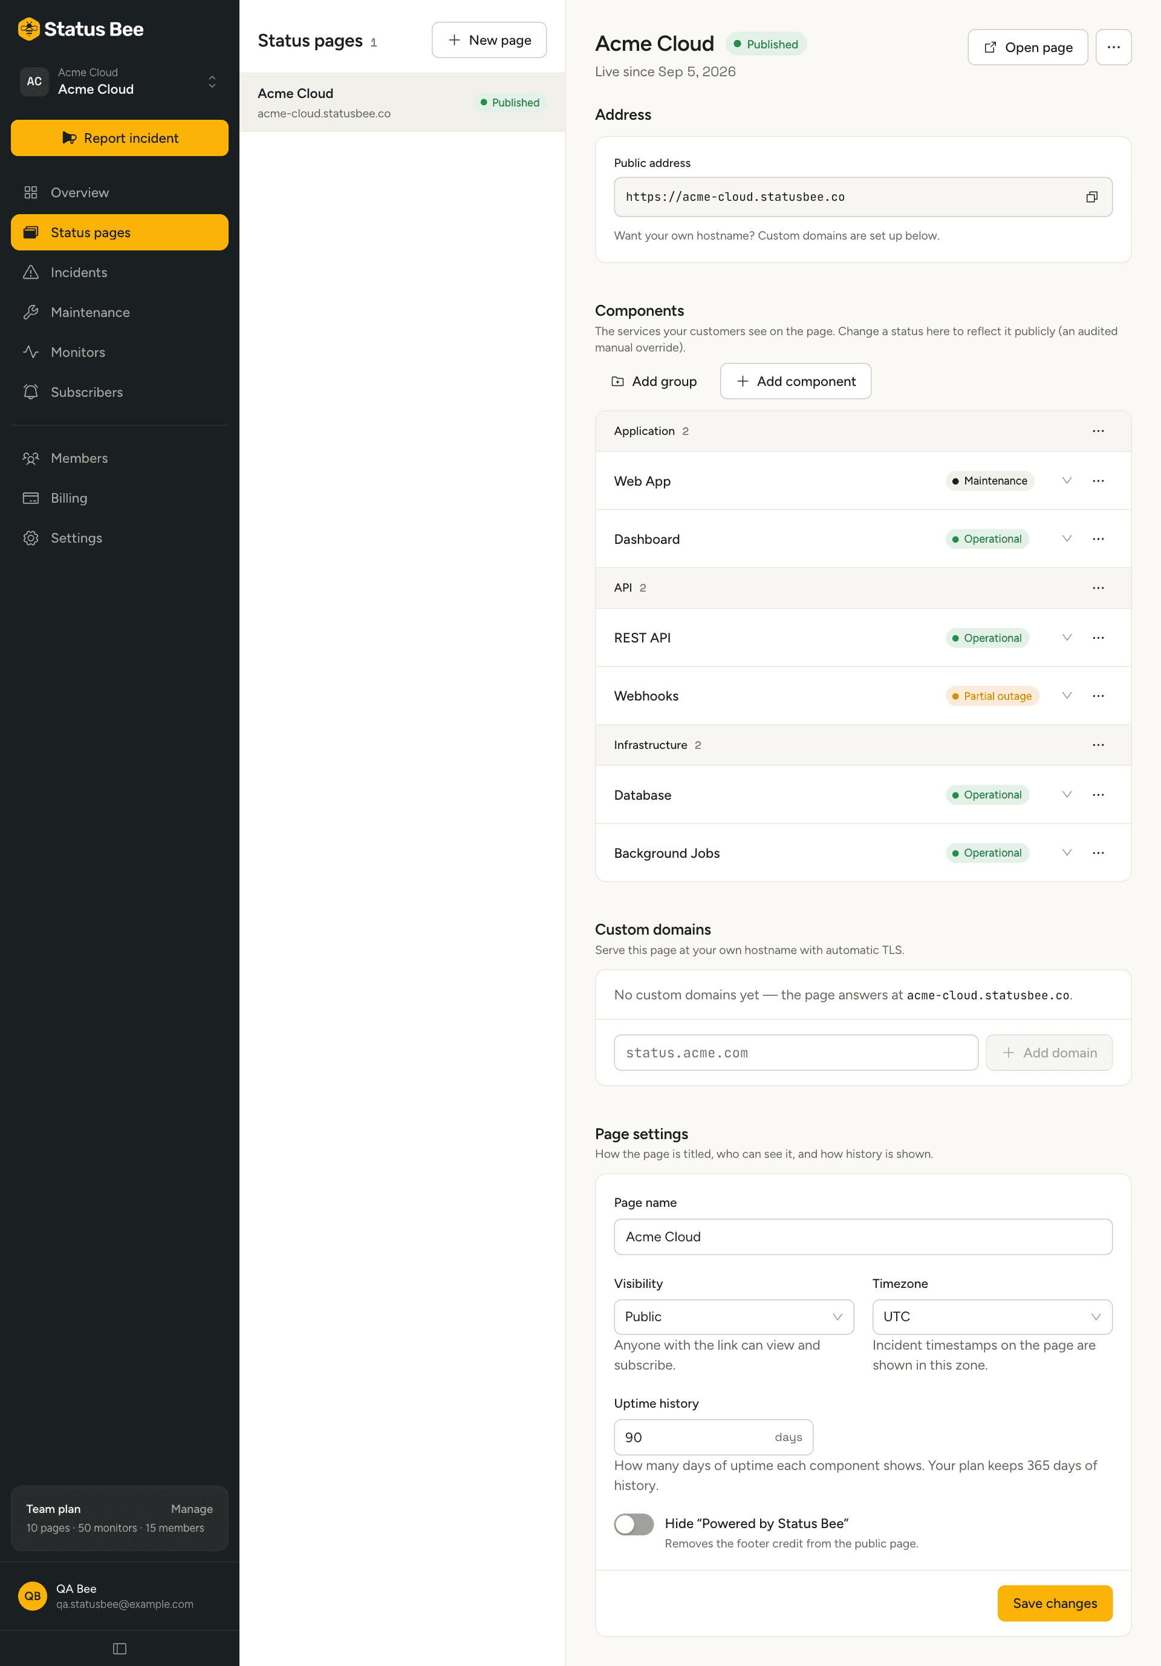
Task: Open REST API more-options menu
Action: pyautogui.click(x=1098, y=637)
